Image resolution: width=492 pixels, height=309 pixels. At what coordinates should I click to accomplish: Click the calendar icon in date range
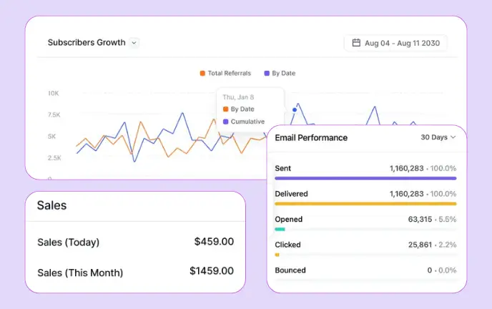click(x=356, y=43)
